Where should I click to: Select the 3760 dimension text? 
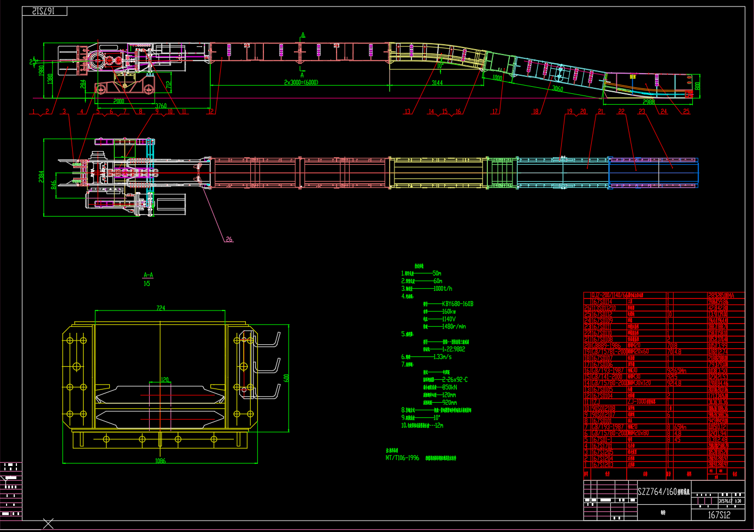coord(161,106)
